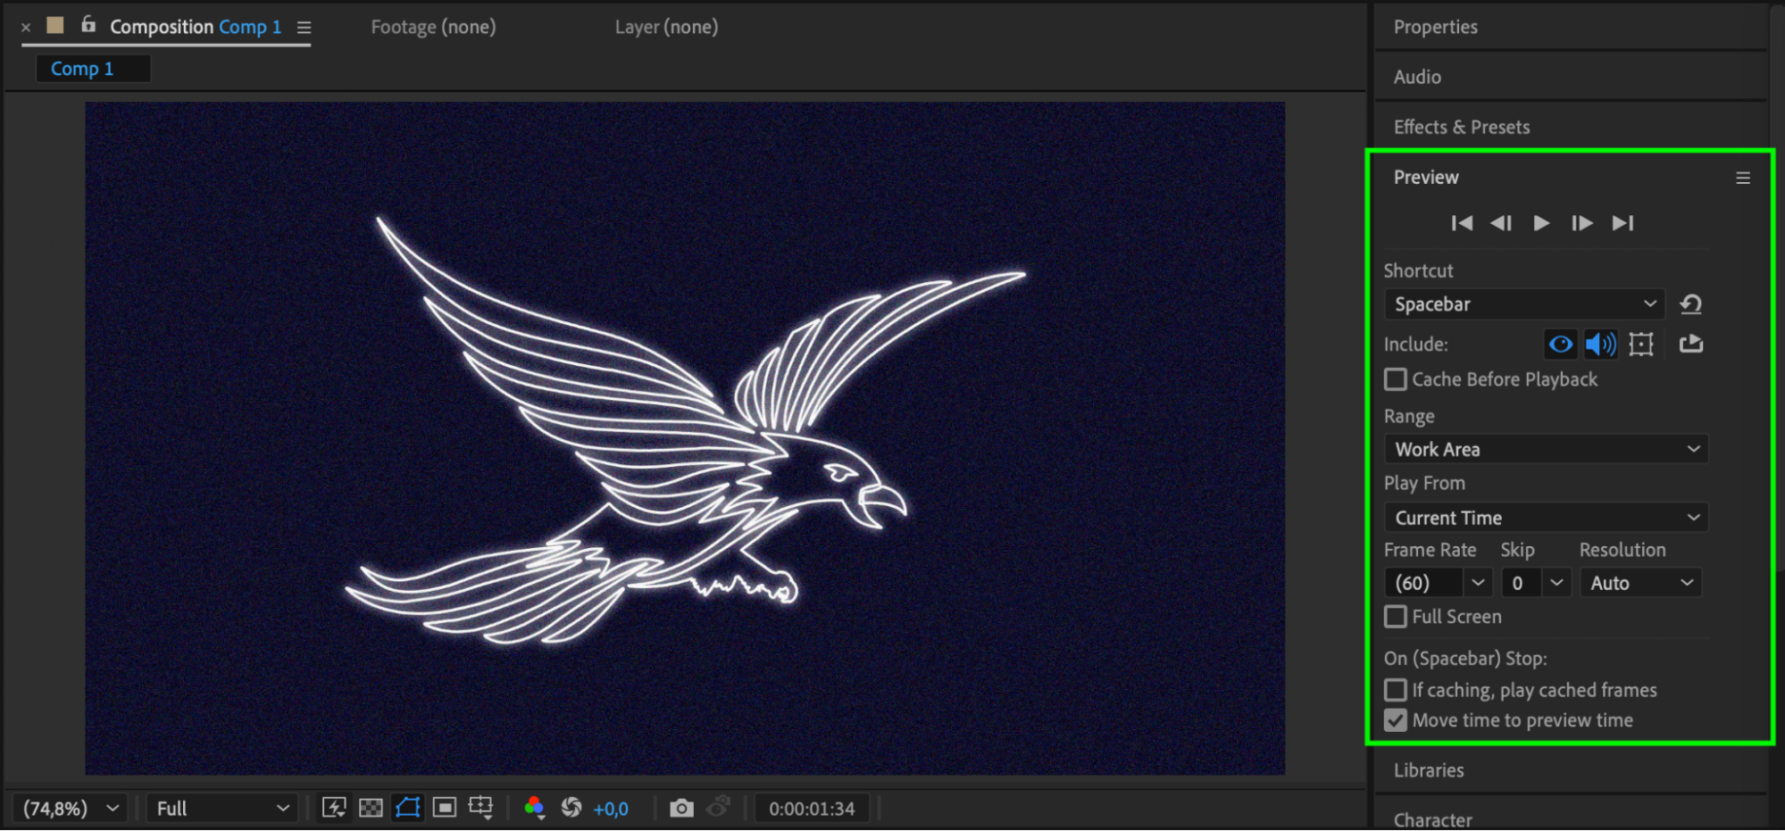Enable Cache Before Playback
This screenshot has width=1785, height=831.
tap(1396, 379)
